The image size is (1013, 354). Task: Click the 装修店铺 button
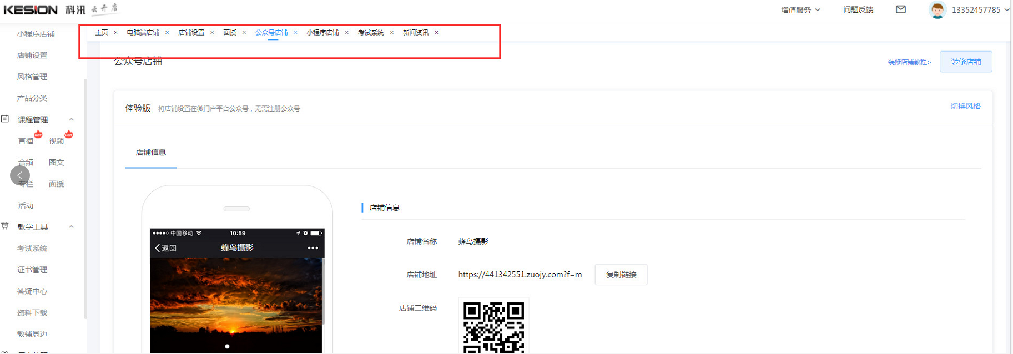pyautogui.click(x=965, y=62)
